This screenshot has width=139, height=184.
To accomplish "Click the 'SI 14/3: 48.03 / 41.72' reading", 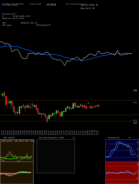I will click(21, 16).
